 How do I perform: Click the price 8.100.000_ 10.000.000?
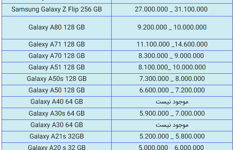click(172, 67)
